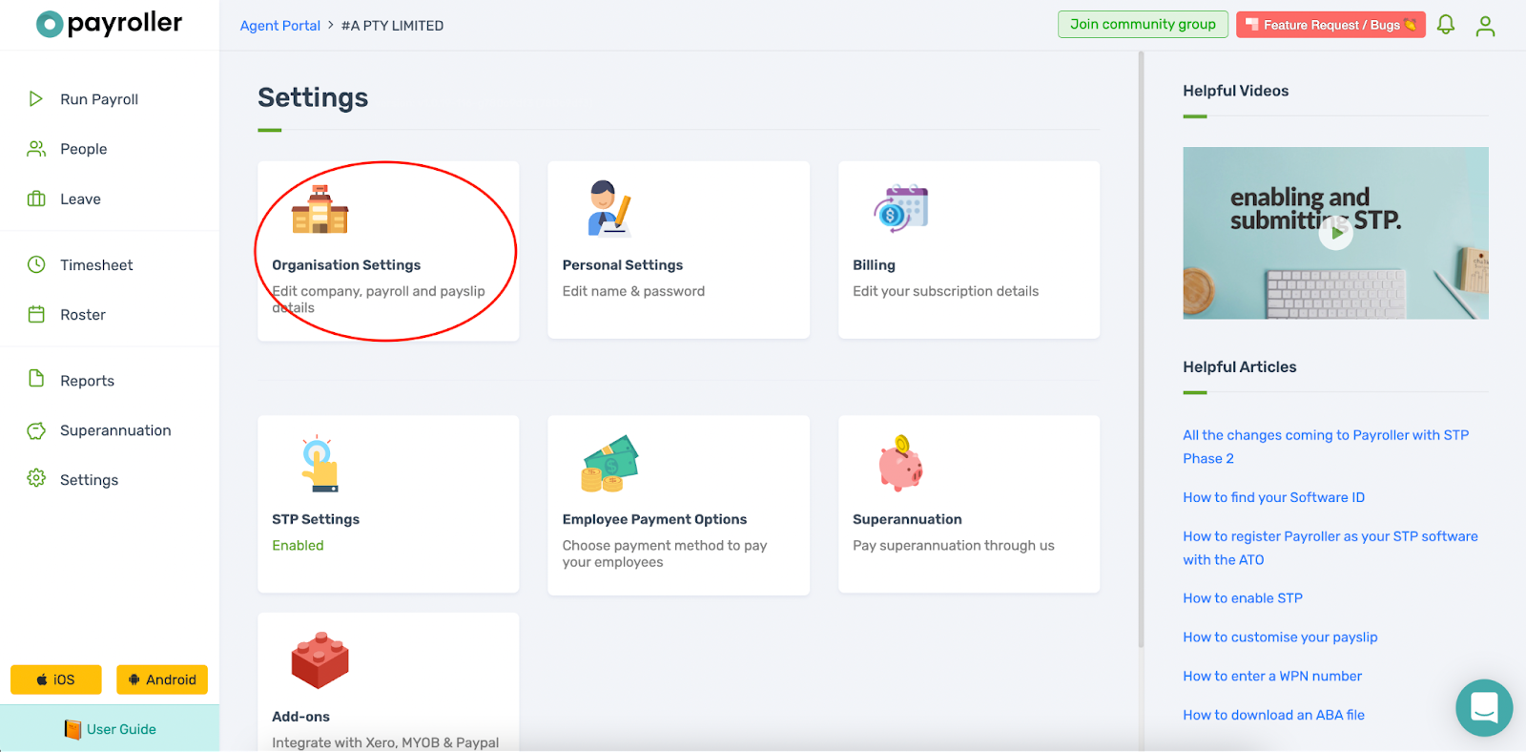The image size is (1526, 752).
Task: Click Pay superannuation through us text
Action: pyautogui.click(x=954, y=546)
